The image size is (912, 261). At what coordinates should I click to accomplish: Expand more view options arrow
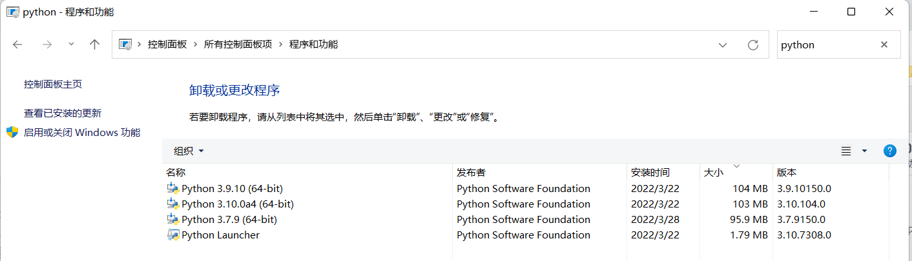click(x=864, y=151)
